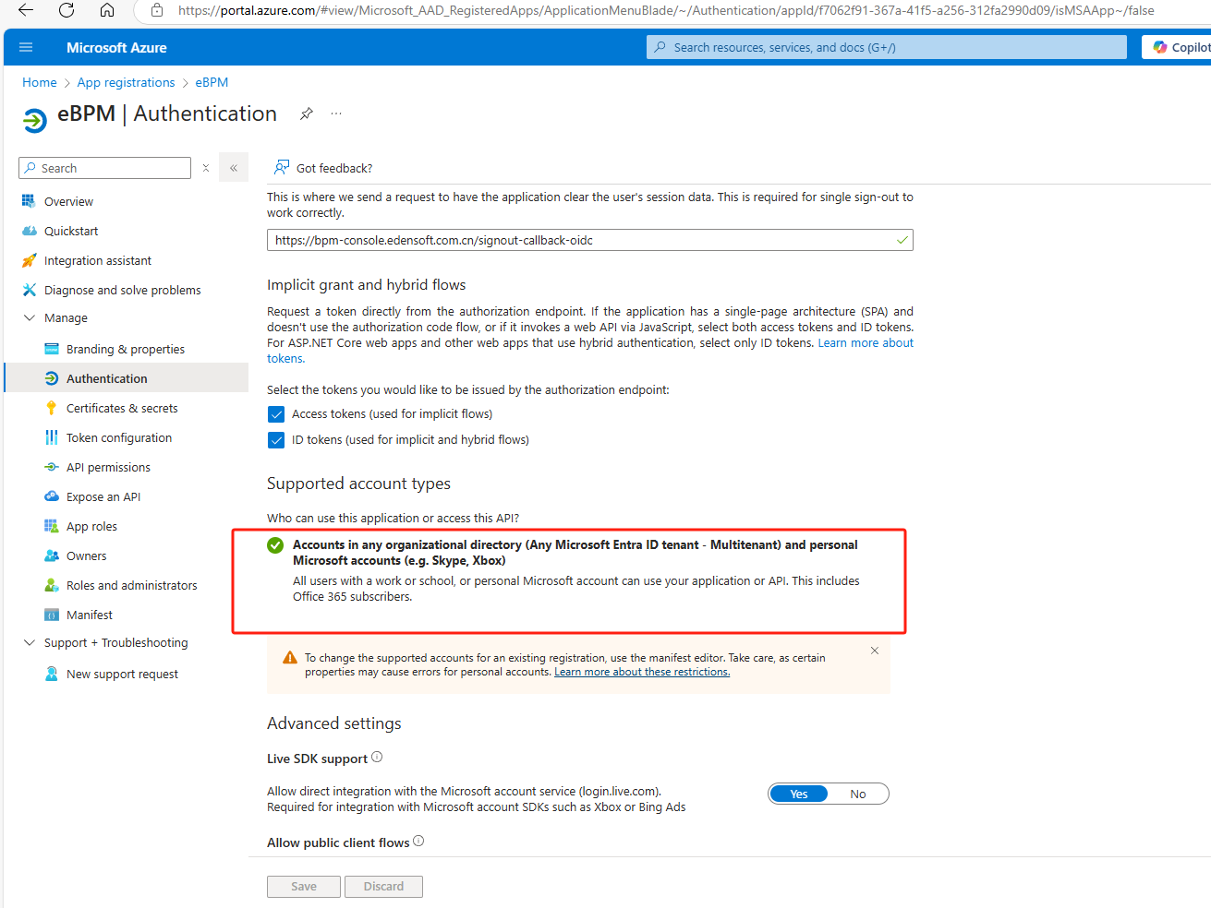Click the warning triangle icon in banner
The height and width of the screenshot is (908, 1211).
tap(290, 658)
